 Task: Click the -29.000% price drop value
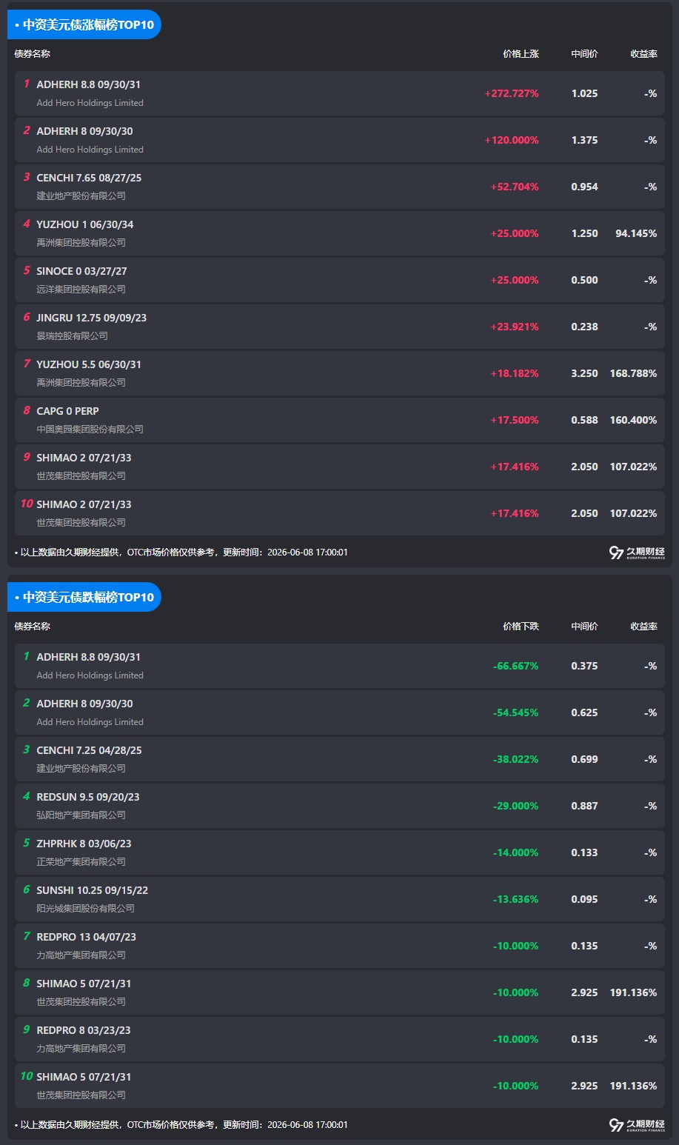click(x=516, y=806)
